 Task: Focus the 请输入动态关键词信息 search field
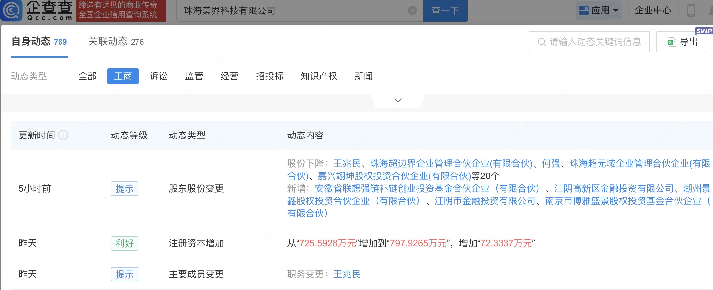(589, 42)
